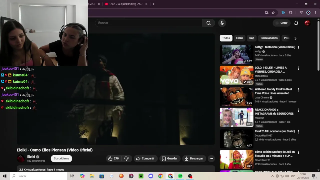
Task: Open Chrome three-dot menu
Action: point(315,12)
